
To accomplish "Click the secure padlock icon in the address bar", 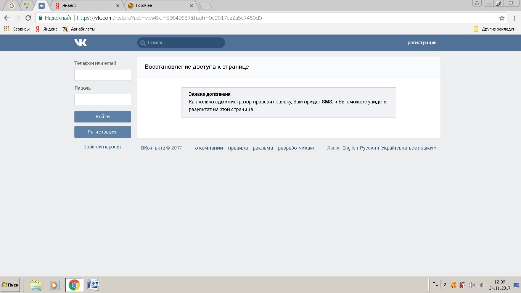I will coord(40,18).
